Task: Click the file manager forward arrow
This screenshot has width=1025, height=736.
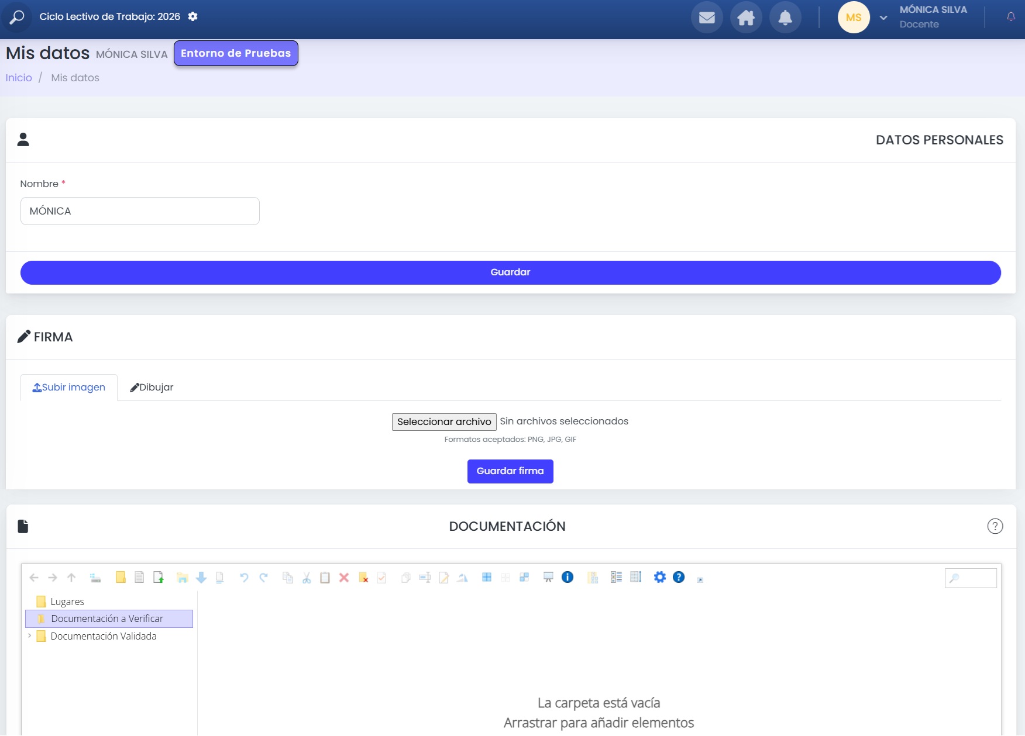Action: point(53,578)
